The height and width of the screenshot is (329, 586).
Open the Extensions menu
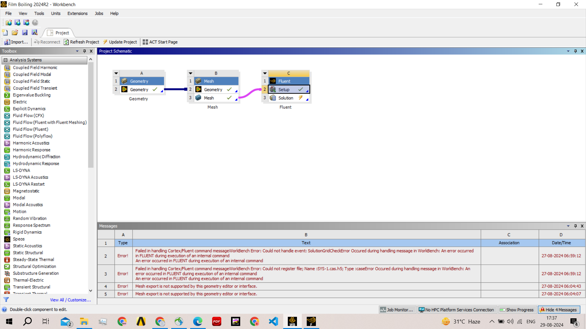77,13
